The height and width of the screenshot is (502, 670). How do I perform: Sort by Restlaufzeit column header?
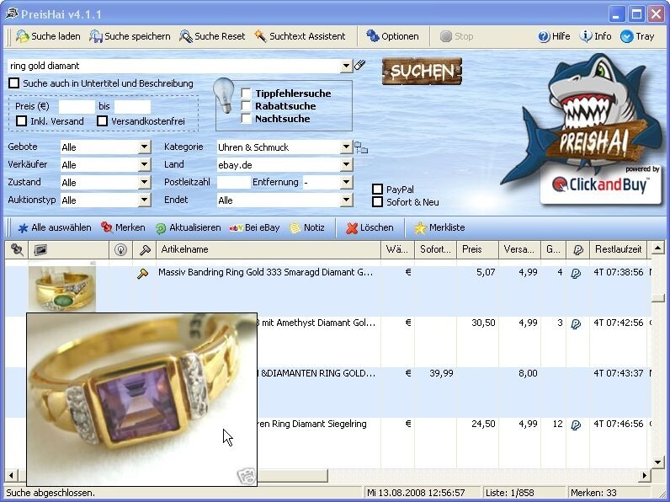619,249
